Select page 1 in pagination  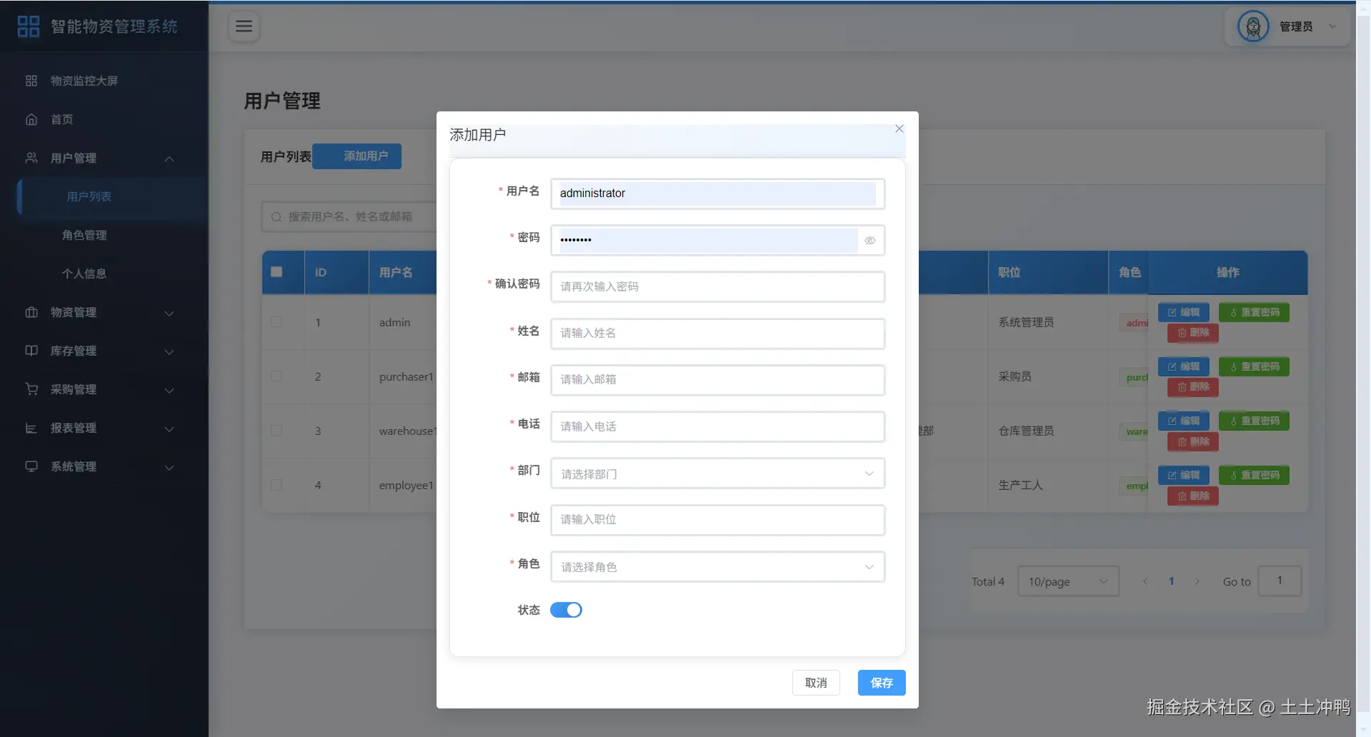pos(1172,581)
